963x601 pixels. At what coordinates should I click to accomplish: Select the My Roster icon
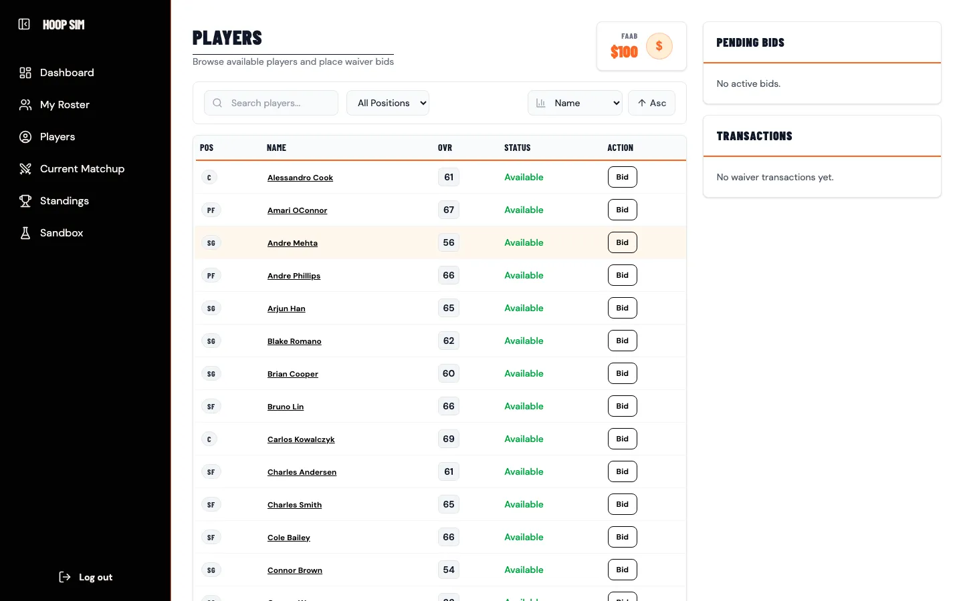(x=25, y=104)
